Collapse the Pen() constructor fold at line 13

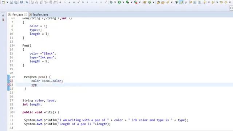tap(14, 45)
